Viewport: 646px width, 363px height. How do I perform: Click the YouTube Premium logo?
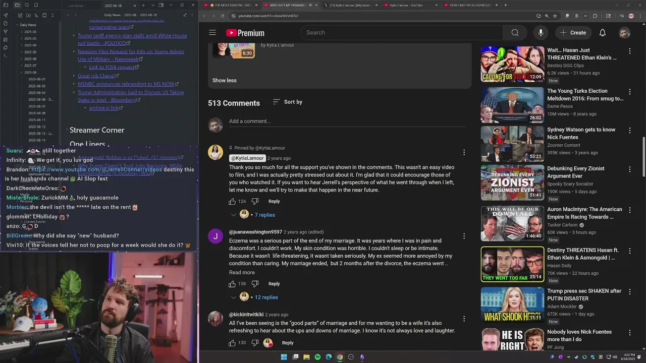pos(245,33)
